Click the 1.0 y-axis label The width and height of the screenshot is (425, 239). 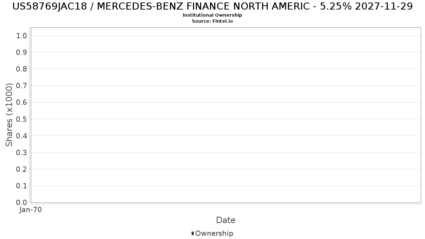point(22,36)
